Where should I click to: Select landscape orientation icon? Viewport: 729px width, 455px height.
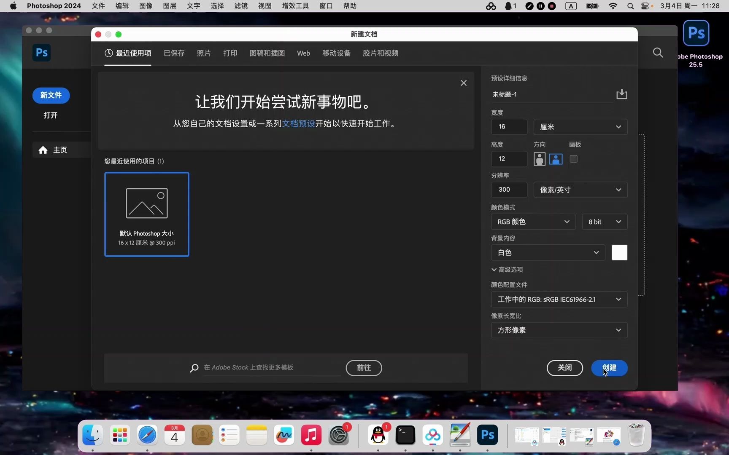(556, 159)
